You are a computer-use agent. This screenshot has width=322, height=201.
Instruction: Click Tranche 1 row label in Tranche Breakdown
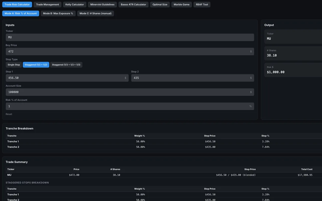tap(13, 141)
